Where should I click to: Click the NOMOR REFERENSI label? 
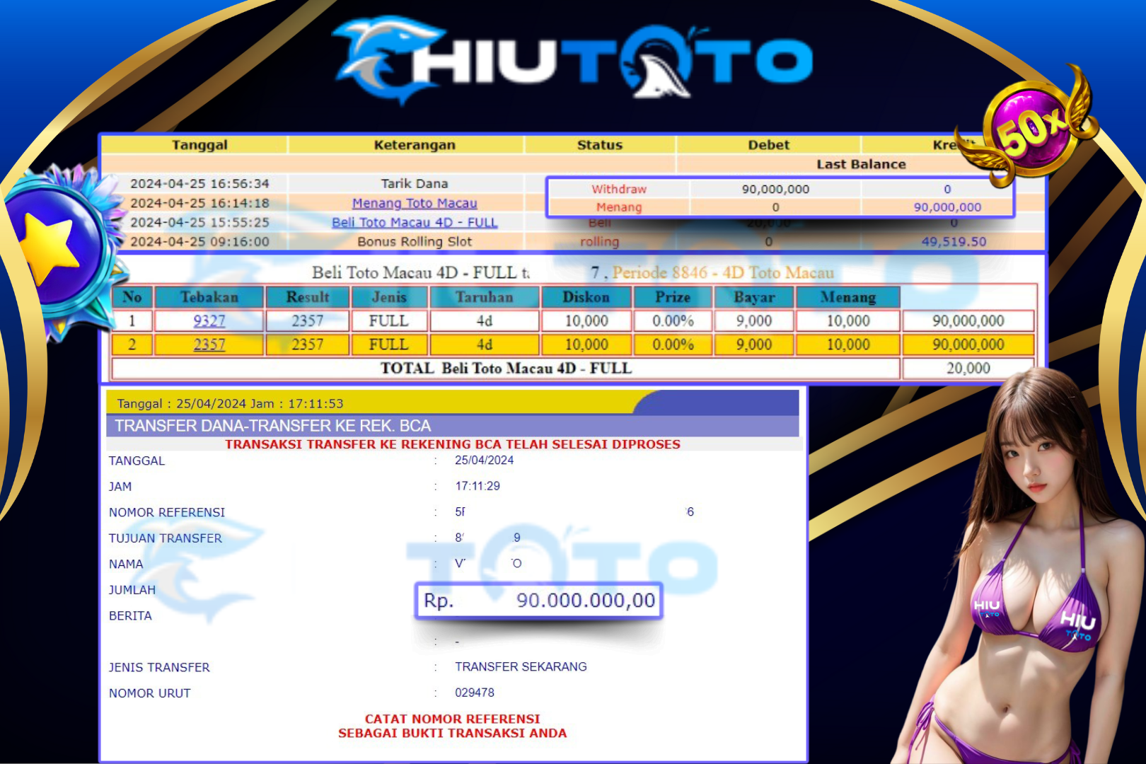pos(167,512)
